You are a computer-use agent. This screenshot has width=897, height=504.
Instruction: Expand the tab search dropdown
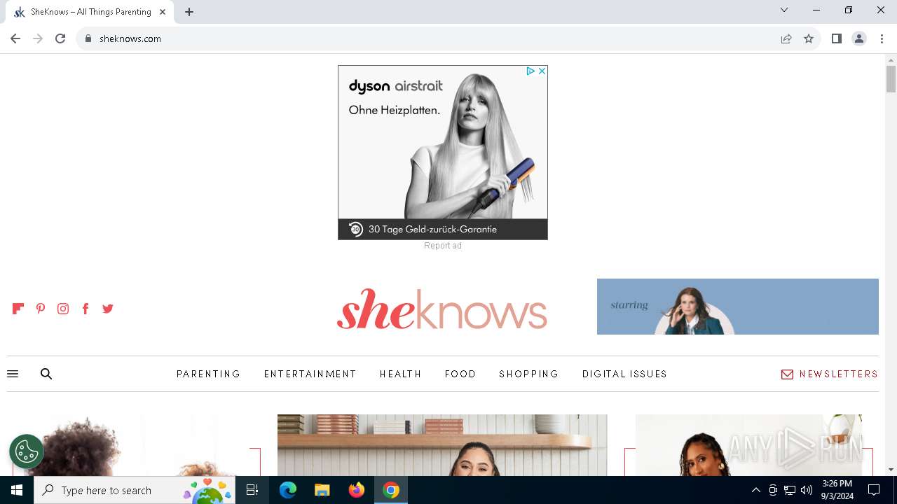coord(784,10)
